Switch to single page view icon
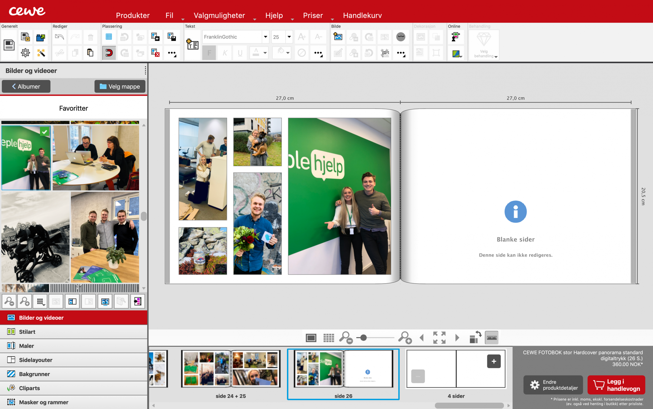 click(x=311, y=338)
